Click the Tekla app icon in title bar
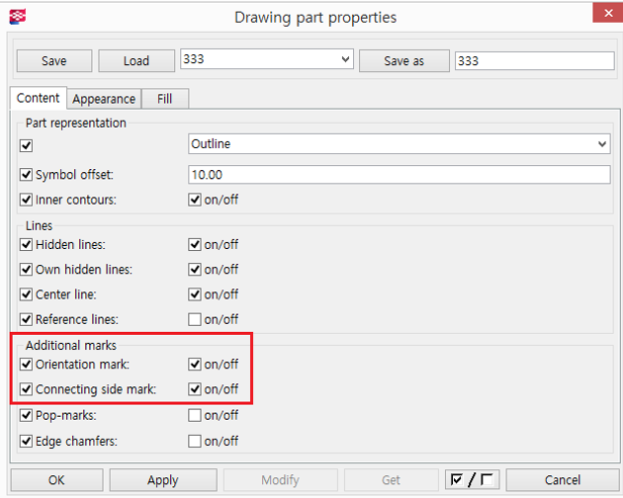 18,17
